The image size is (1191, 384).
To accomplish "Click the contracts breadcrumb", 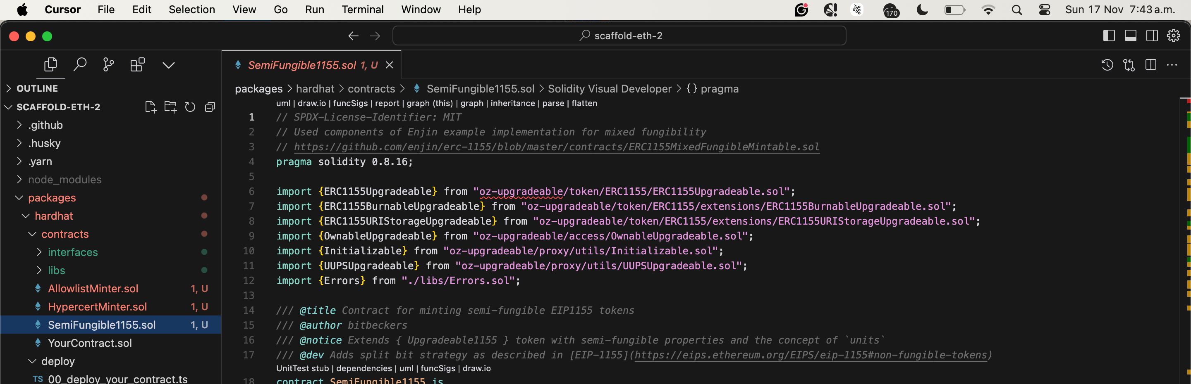I will pos(371,89).
